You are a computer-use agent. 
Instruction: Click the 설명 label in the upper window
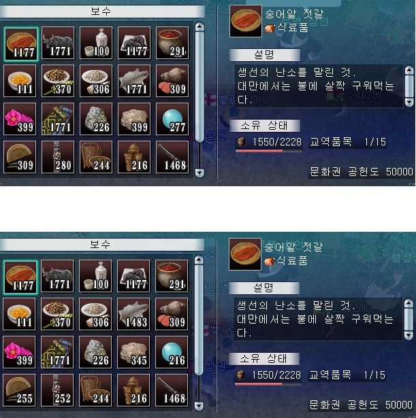[265, 54]
